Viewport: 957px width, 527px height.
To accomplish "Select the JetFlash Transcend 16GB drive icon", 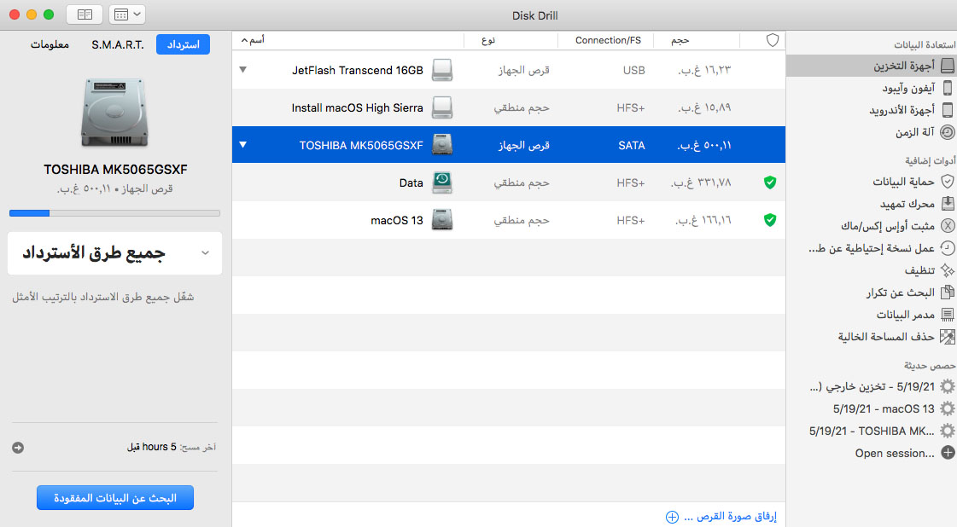I will tap(442, 70).
